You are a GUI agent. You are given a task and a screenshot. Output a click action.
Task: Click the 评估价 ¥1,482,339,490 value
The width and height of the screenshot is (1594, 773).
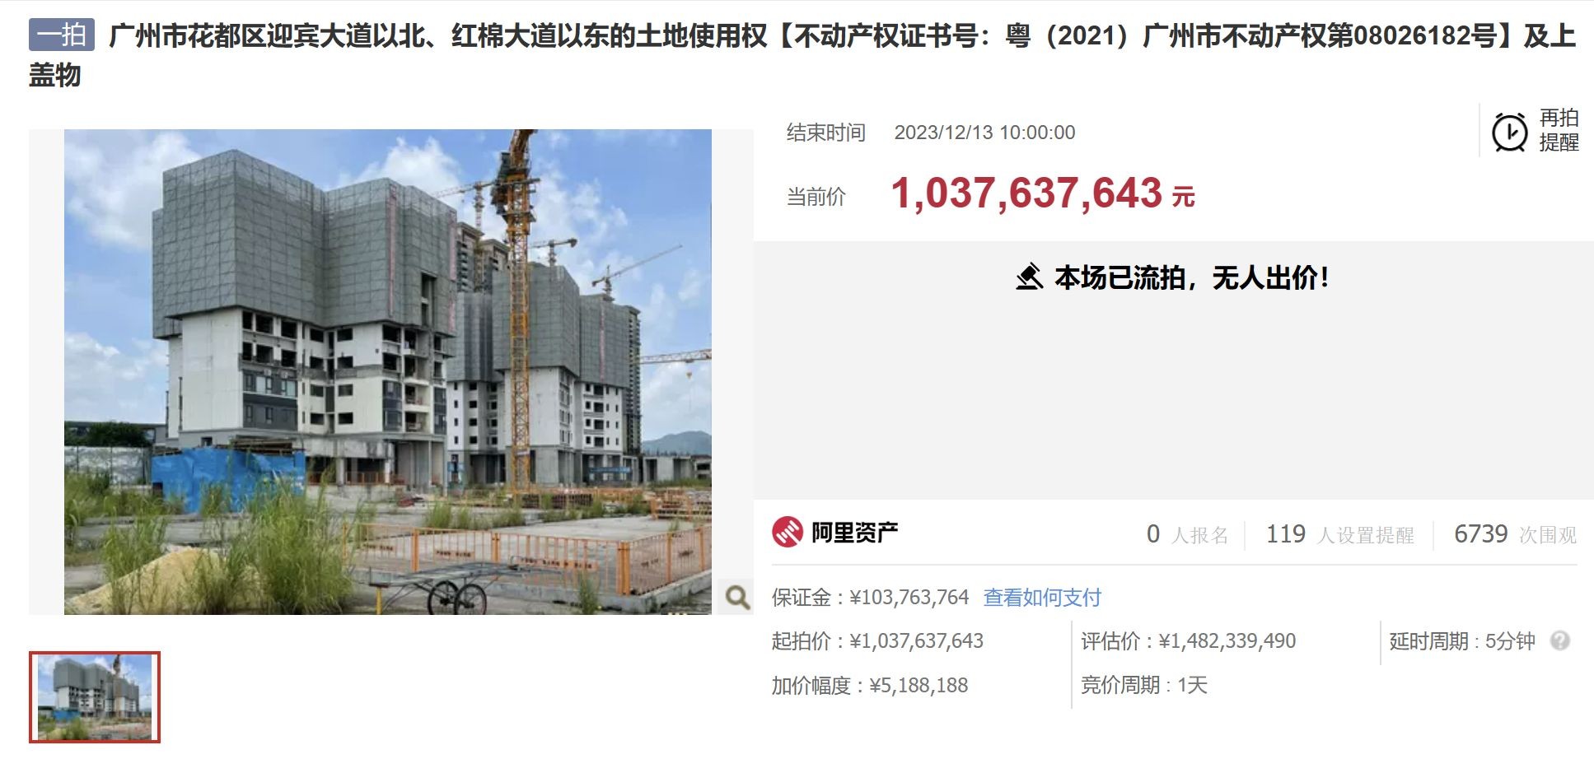click(x=1188, y=640)
